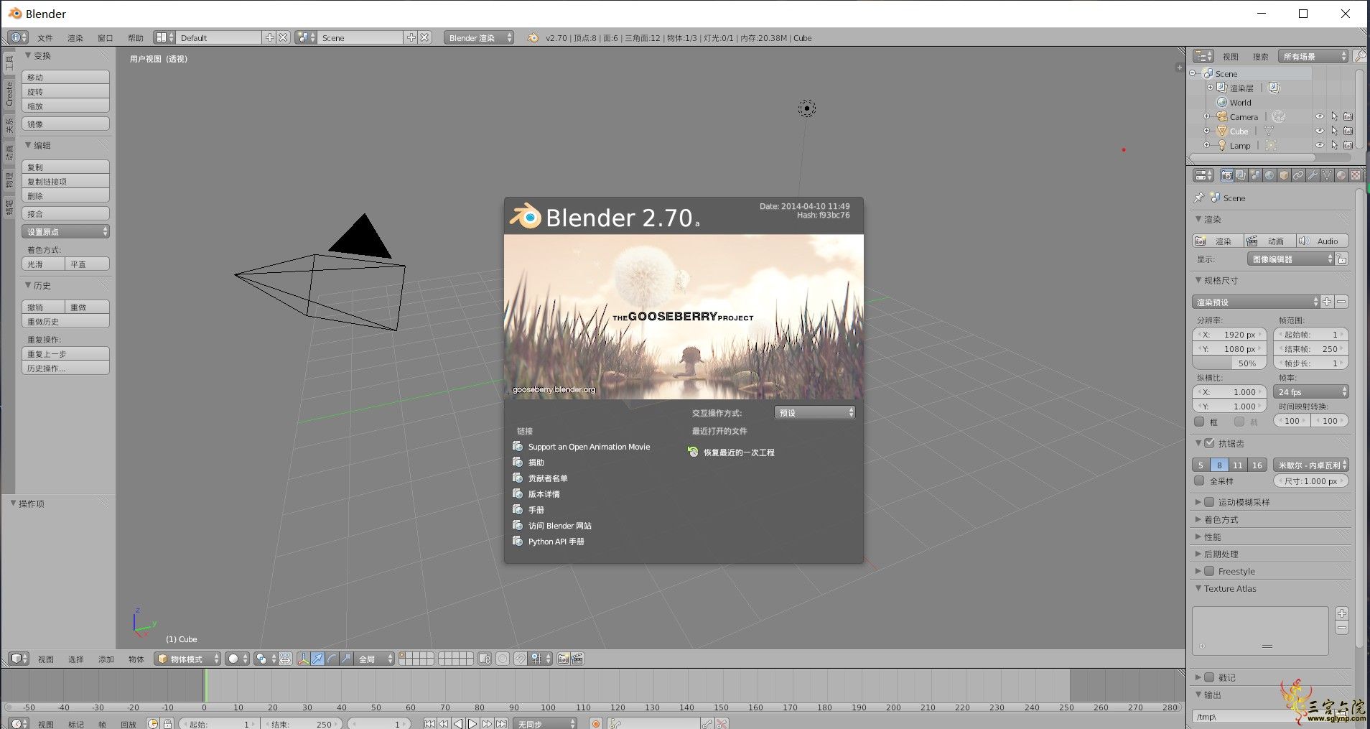The image size is (1370, 729).
Task: Open the Blender 渲染 engine dropdown
Action: pyautogui.click(x=479, y=37)
